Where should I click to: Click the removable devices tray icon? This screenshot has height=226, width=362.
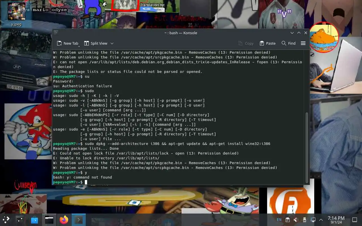tap(304, 220)
